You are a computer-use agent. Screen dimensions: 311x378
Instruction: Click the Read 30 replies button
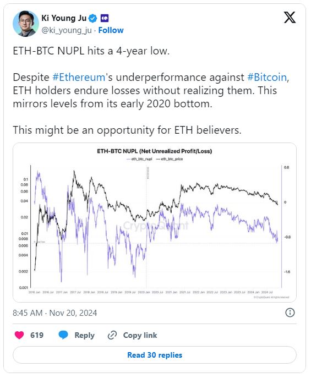tap(155, 355)
